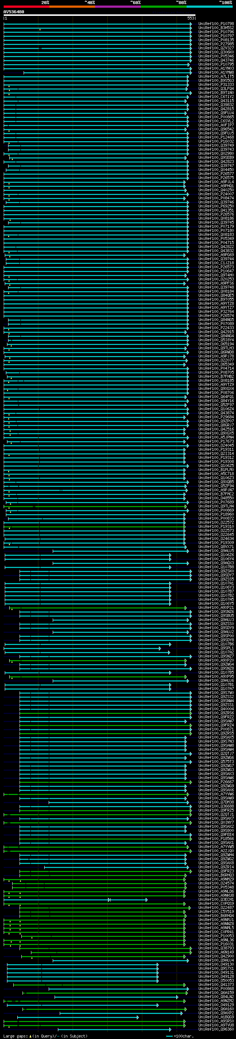This screenshot has height=1039, width=236.
Task: Click hit label UniRef100_P16032
Action: tap(216, 141)
